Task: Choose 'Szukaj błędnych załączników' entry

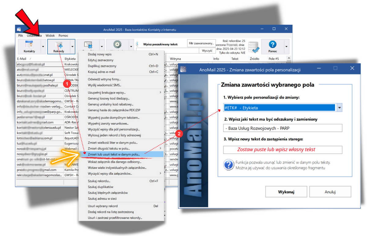Action: pos(122,193)
